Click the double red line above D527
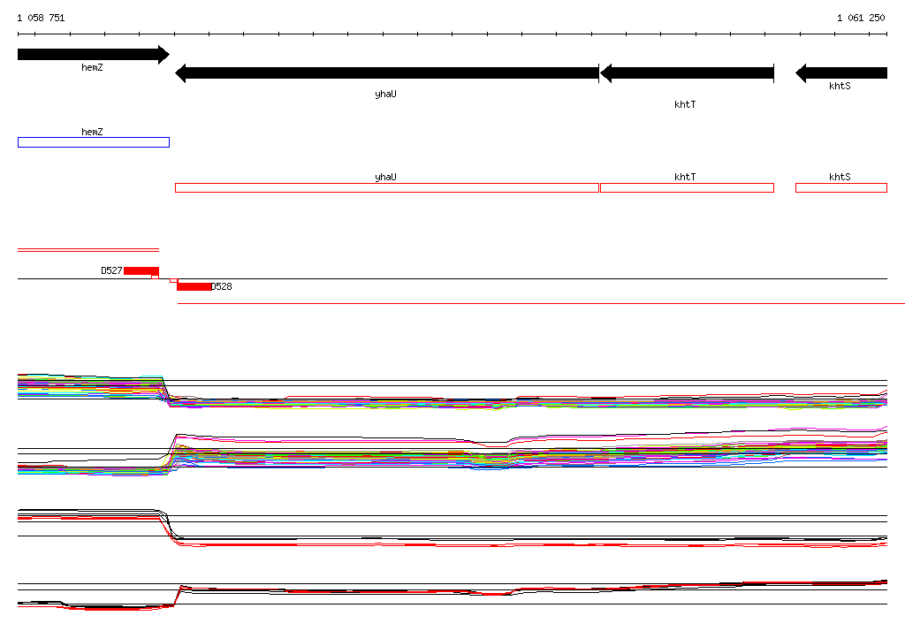The image size is (905, 631). coord(88,250)
